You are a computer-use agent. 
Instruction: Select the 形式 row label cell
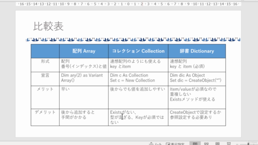(x=45, y=65)
